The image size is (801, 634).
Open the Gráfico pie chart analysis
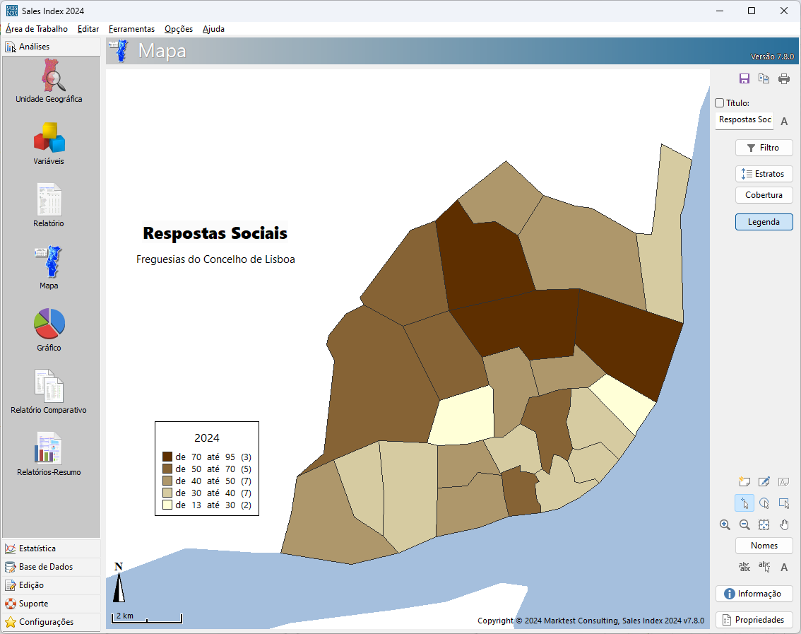click(x=49, y=330)
